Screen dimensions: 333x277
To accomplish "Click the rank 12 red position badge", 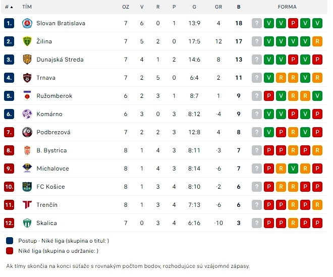I will 9,223.
